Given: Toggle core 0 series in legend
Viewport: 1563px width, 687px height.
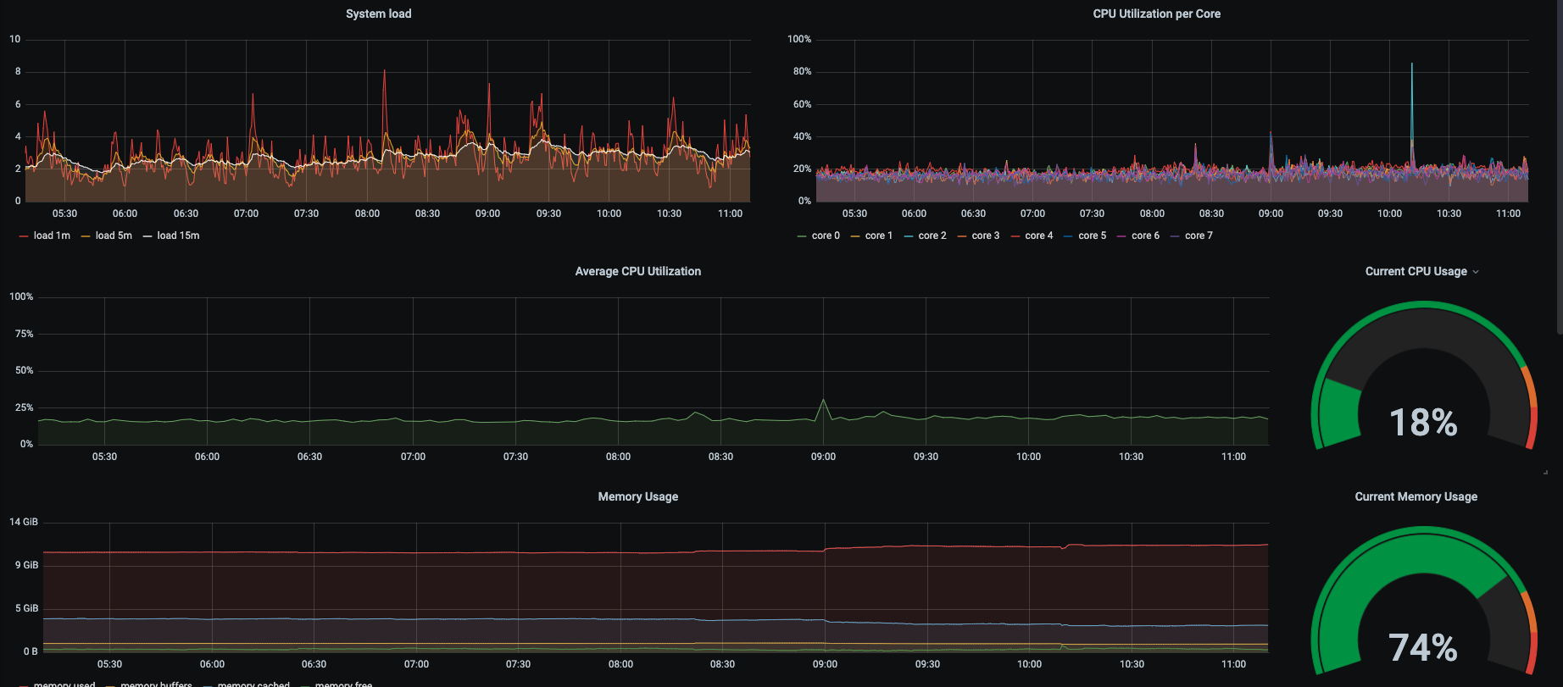Looking at the screenshot, I should pyautogui.click(x=826, y=235).
